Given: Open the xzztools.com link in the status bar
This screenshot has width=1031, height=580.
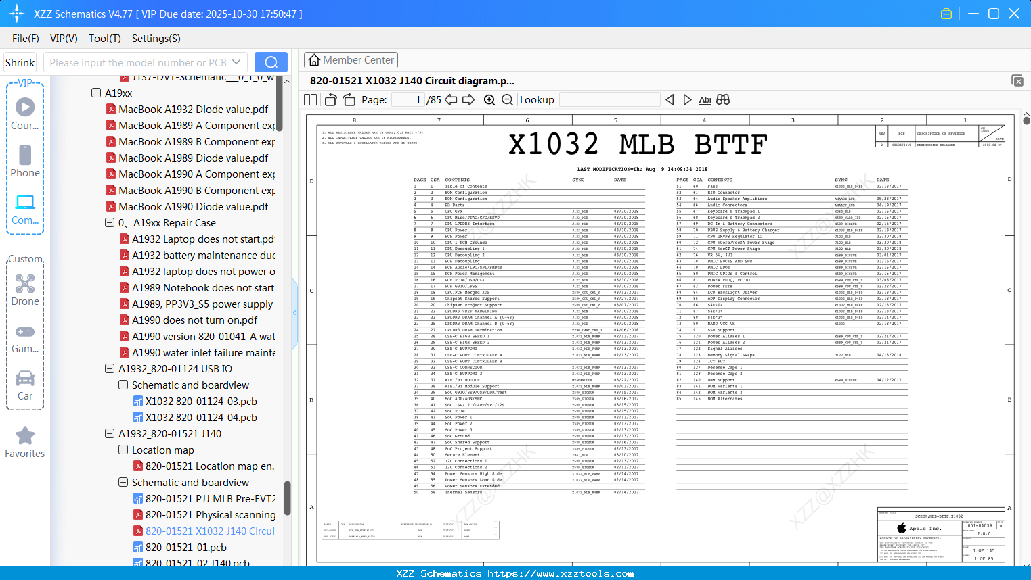Looking at the screenshot, I should pyautogui.click(x=561, y=573).
